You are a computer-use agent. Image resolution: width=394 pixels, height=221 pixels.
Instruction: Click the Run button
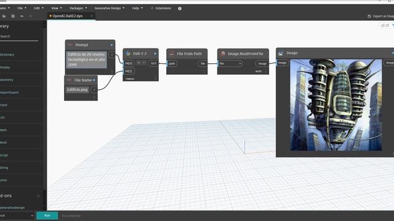(x=47, y=215)
